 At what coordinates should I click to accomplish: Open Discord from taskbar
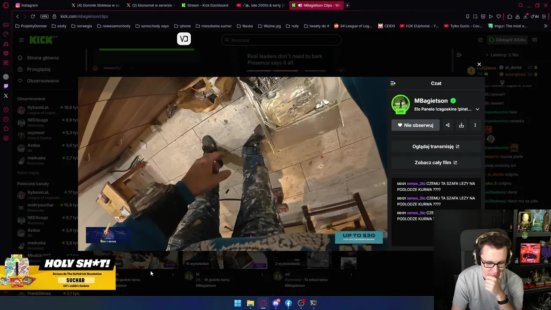tap(276, 303)
